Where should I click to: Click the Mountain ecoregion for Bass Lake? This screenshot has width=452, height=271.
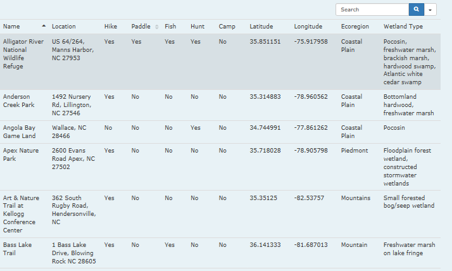coord(355,245)
